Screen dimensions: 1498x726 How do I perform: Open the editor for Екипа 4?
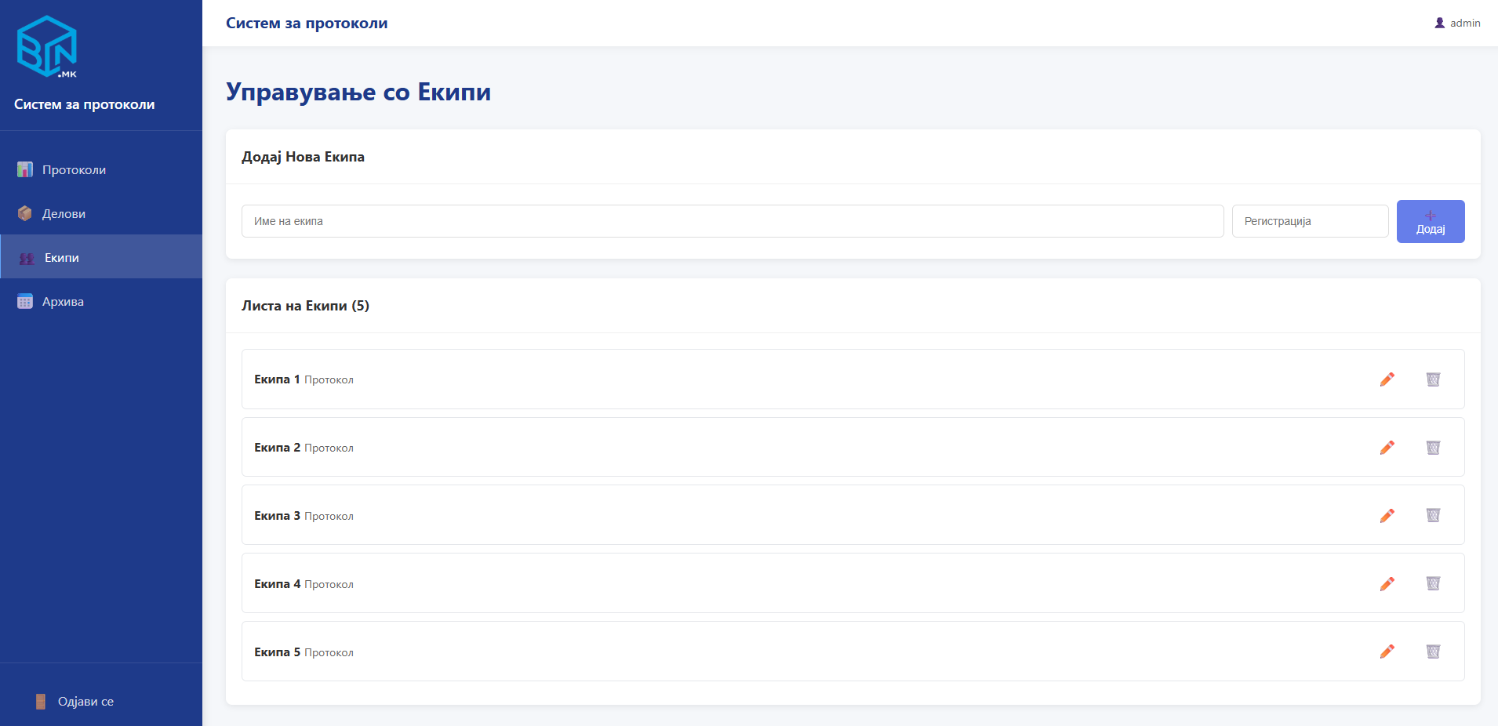[1387, 583]
